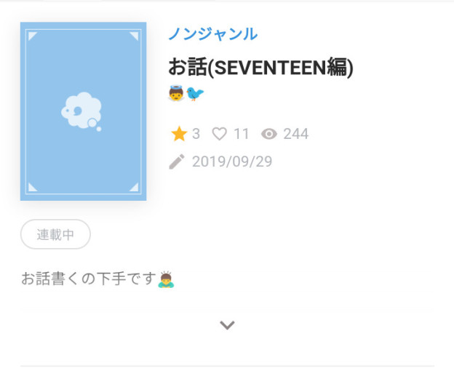454x368 pixels.
Task: Expand description with the down chevron
Action: [227, 325]
